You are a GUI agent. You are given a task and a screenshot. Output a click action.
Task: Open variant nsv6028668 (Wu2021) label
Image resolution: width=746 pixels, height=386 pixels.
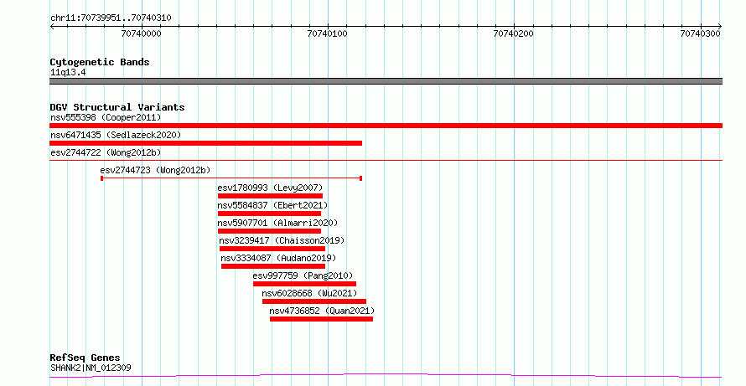coord(309,293)
